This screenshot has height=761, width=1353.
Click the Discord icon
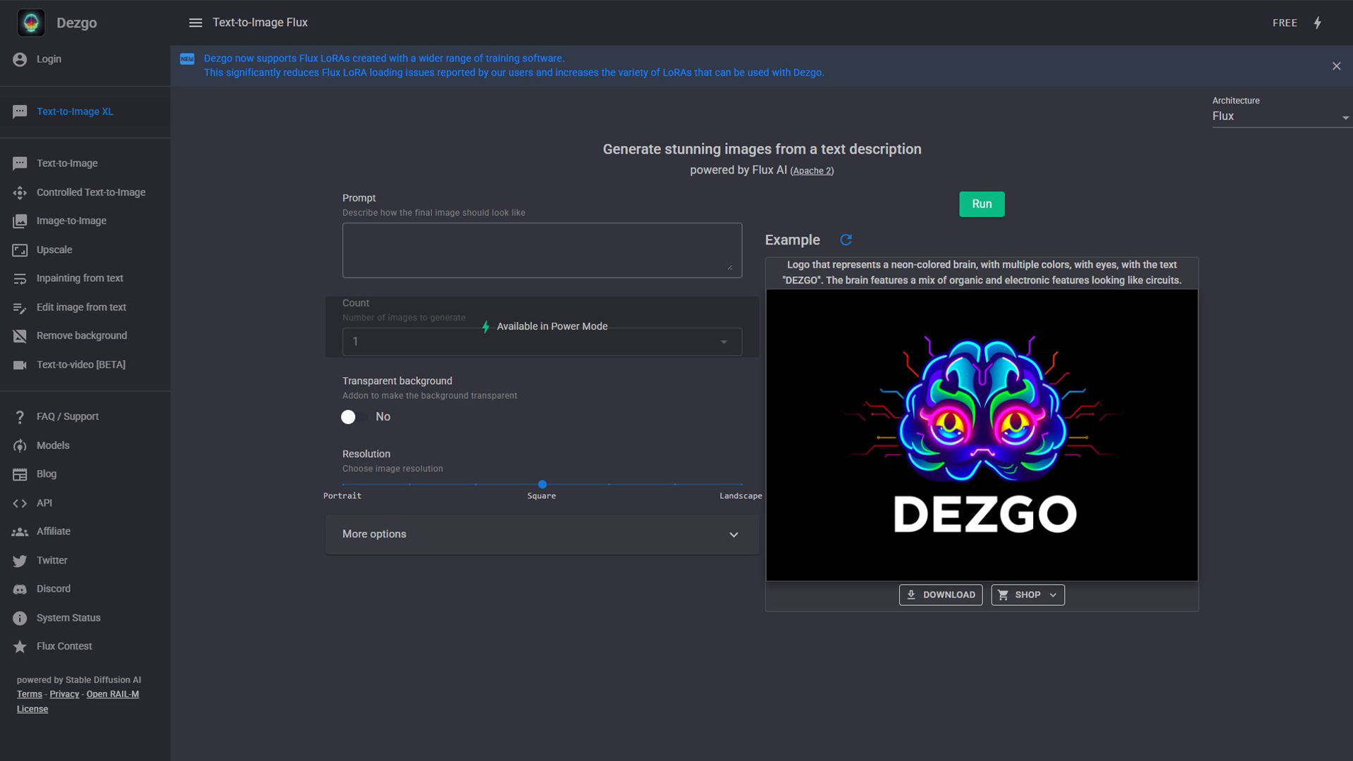point(20,589)
